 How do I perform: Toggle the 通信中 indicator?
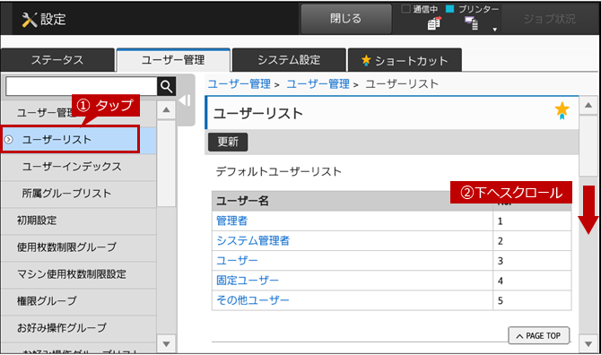[406, 9]
